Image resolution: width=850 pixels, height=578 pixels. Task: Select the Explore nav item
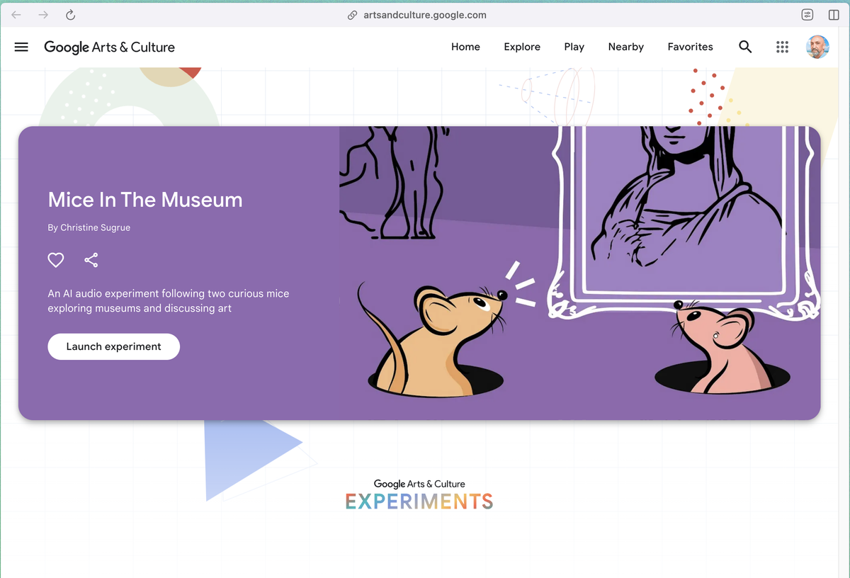(522, 47)
